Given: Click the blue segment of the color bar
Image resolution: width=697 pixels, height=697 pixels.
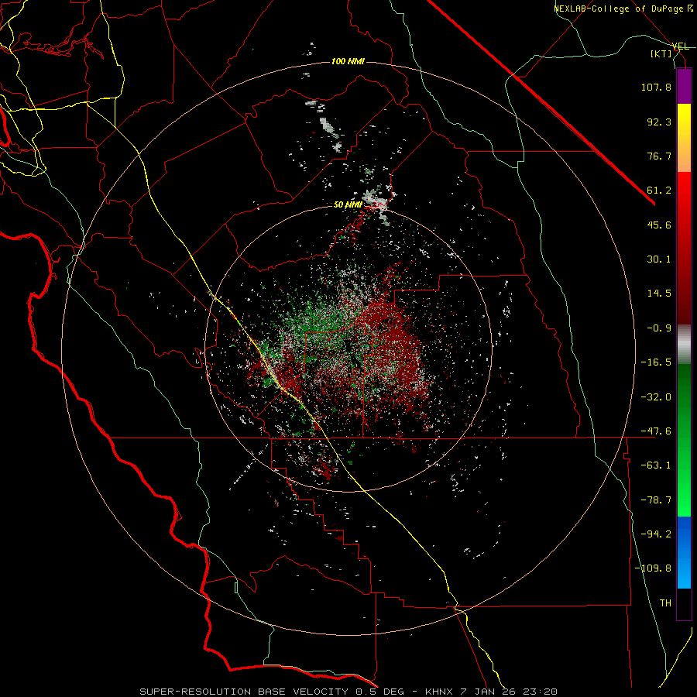Looking at the screenshot, I should tap(684, 552).
